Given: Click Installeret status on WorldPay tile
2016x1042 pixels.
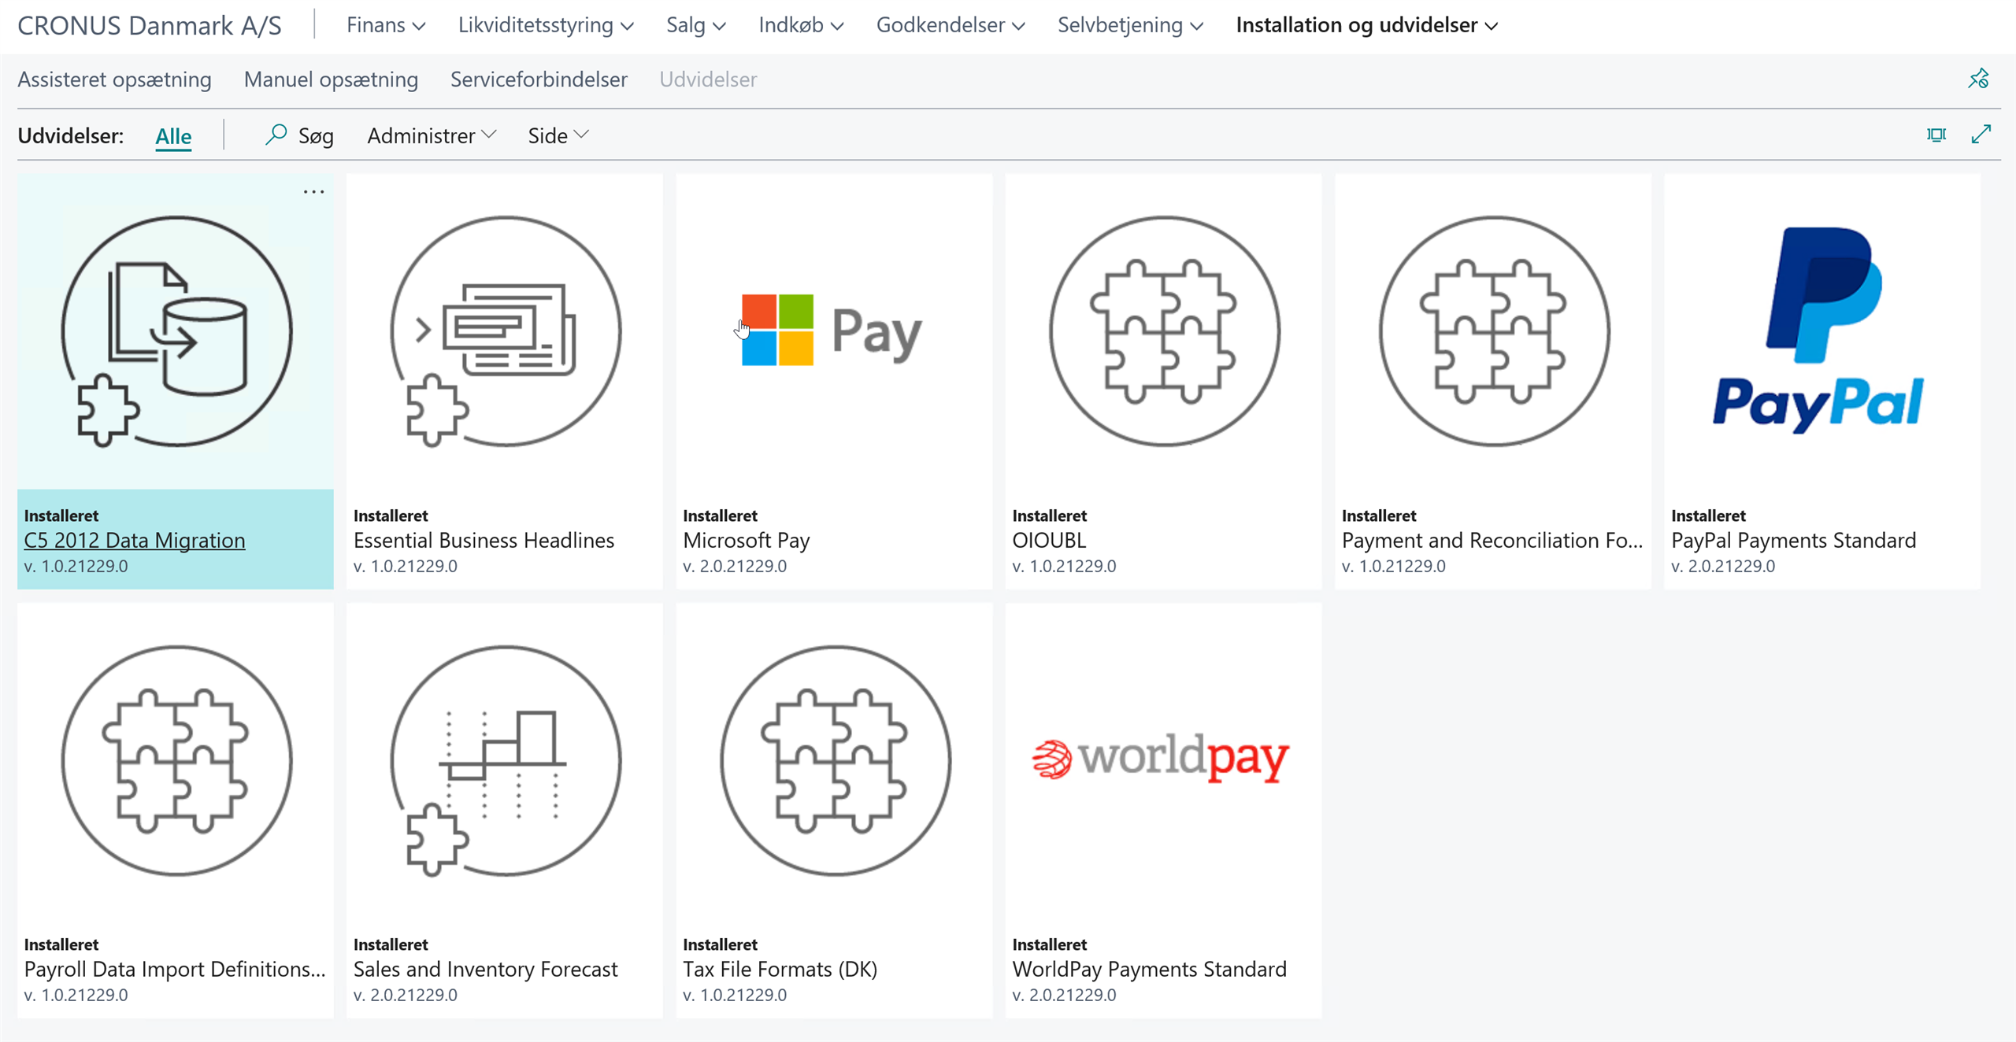Looking at the screenshot, I should [x=1049, y=944].
